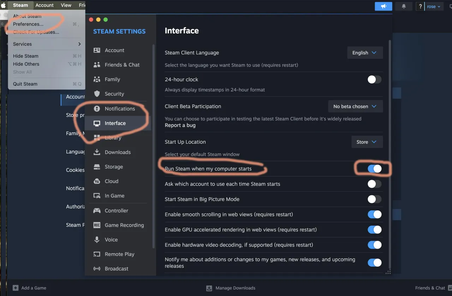452x296 pixels.
Task: Open the Steam Client Language dropdown
Action: tap(365, 52)
